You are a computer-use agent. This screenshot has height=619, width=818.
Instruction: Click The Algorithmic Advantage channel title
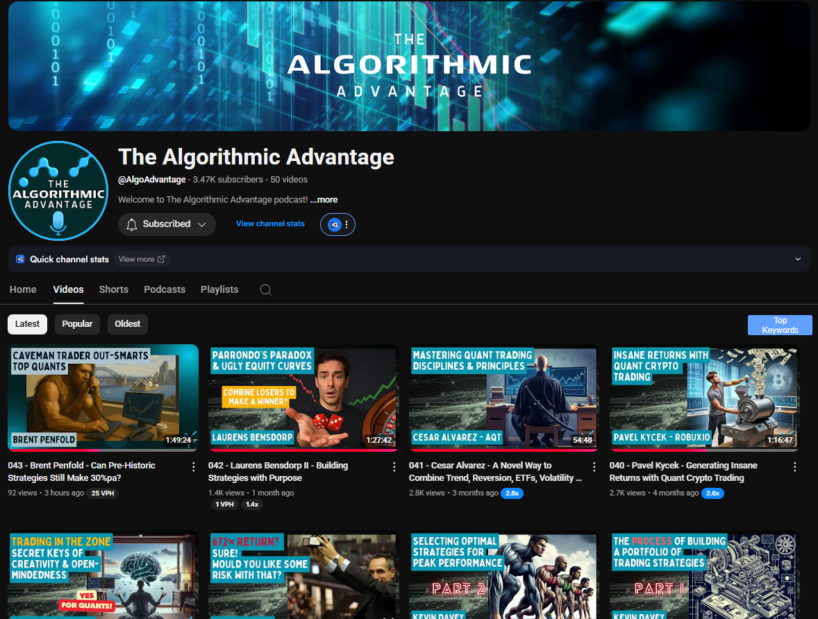pyautogui.click(x=256, y=157)
